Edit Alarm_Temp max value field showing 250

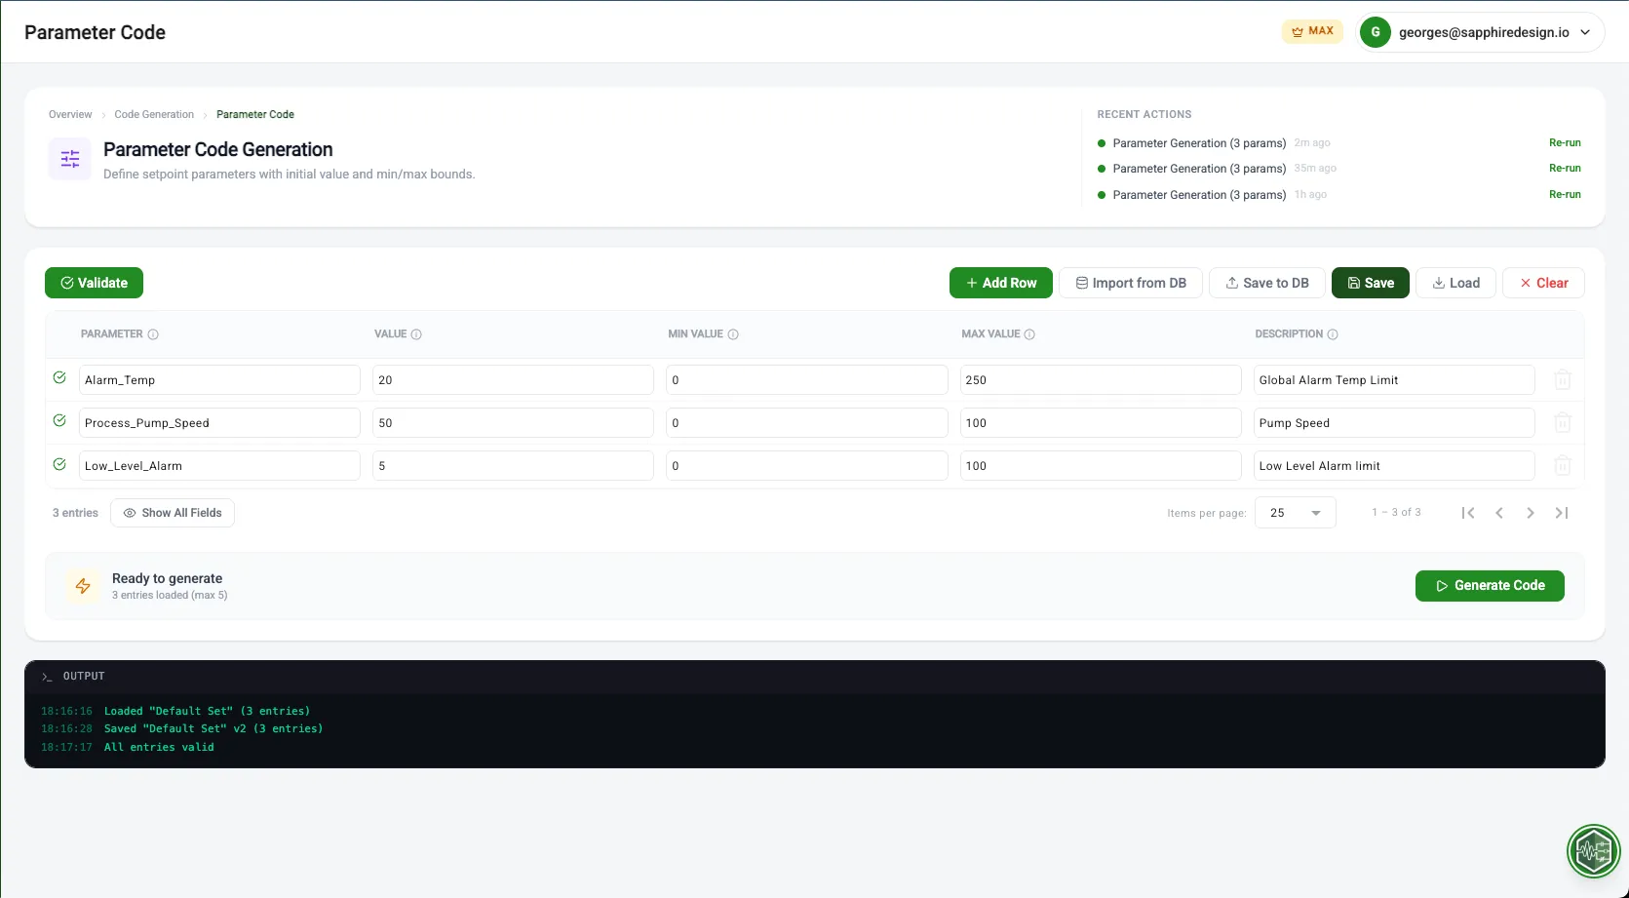pyautogui.click(x=1101, y=380)
